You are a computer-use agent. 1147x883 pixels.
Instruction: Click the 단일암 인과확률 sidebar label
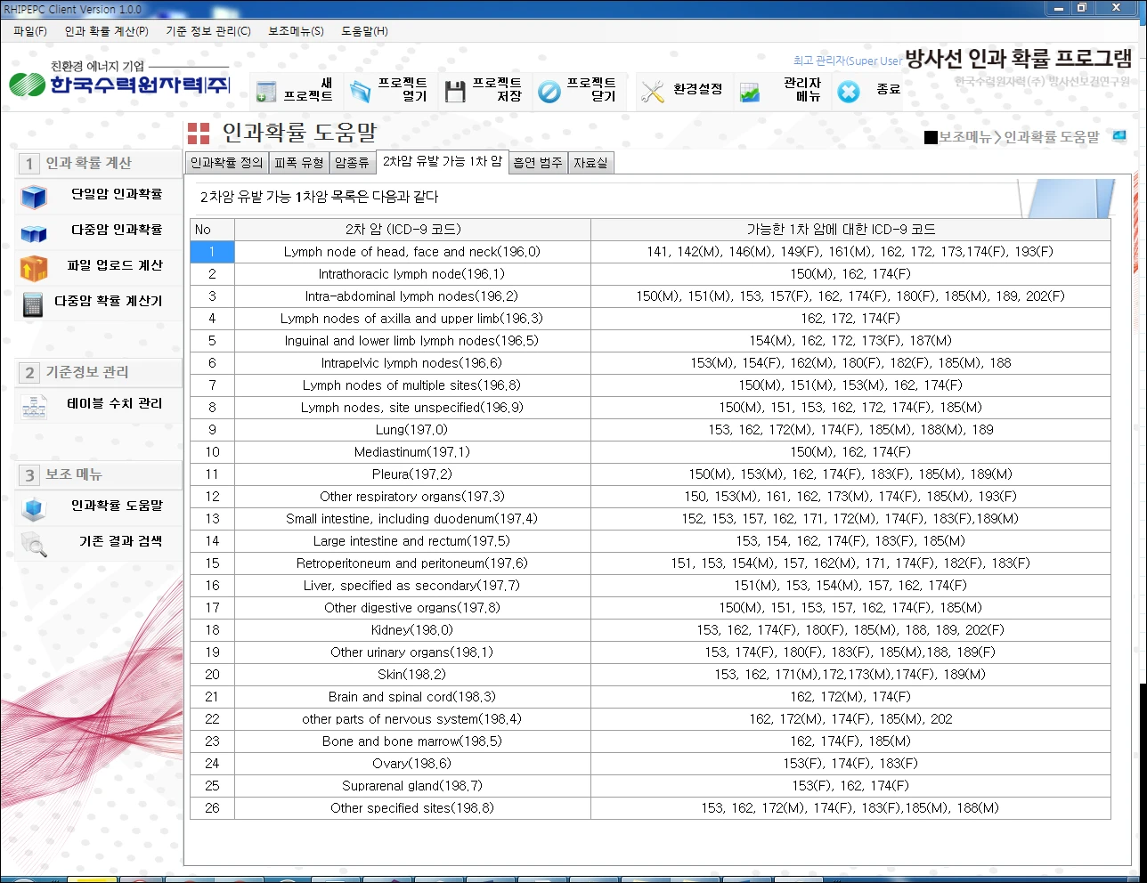click(x=117, y=194)
